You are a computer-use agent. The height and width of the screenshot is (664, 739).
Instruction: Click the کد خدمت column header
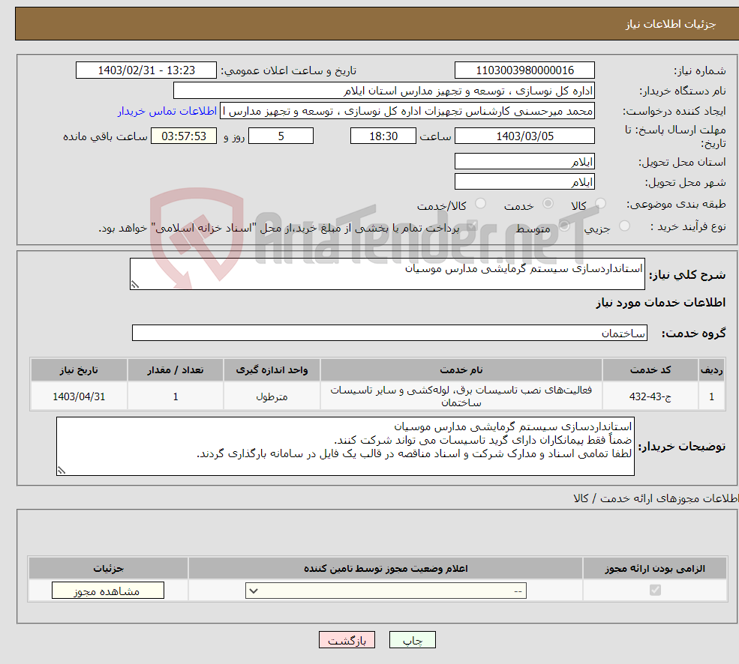[650, 370]
